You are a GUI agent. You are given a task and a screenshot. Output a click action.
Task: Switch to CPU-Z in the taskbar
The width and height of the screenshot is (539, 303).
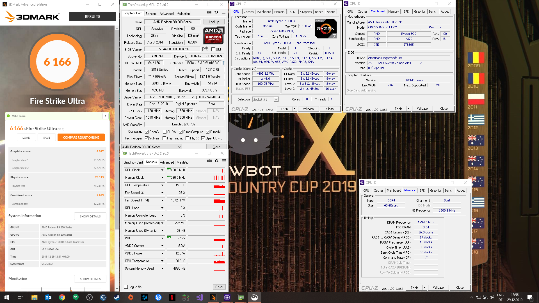pyautogui.click(x=227, y=297)
